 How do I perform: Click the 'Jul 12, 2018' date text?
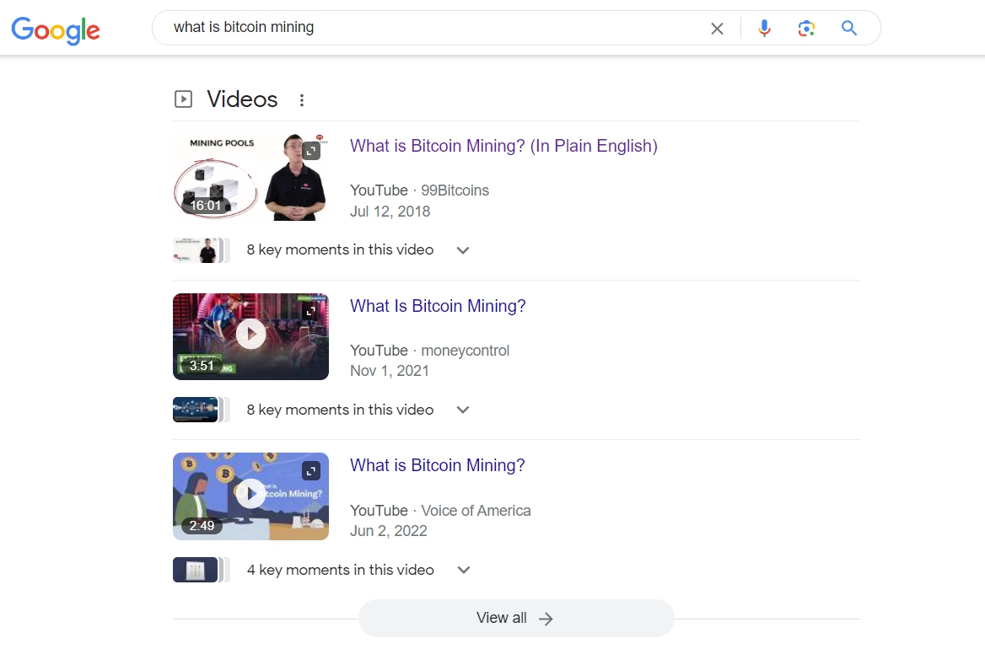(x=390, y=212)
